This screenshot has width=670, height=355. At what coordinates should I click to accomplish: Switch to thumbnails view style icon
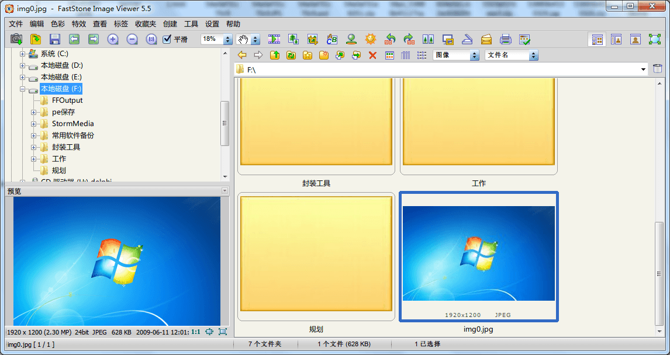pos(389,55)
